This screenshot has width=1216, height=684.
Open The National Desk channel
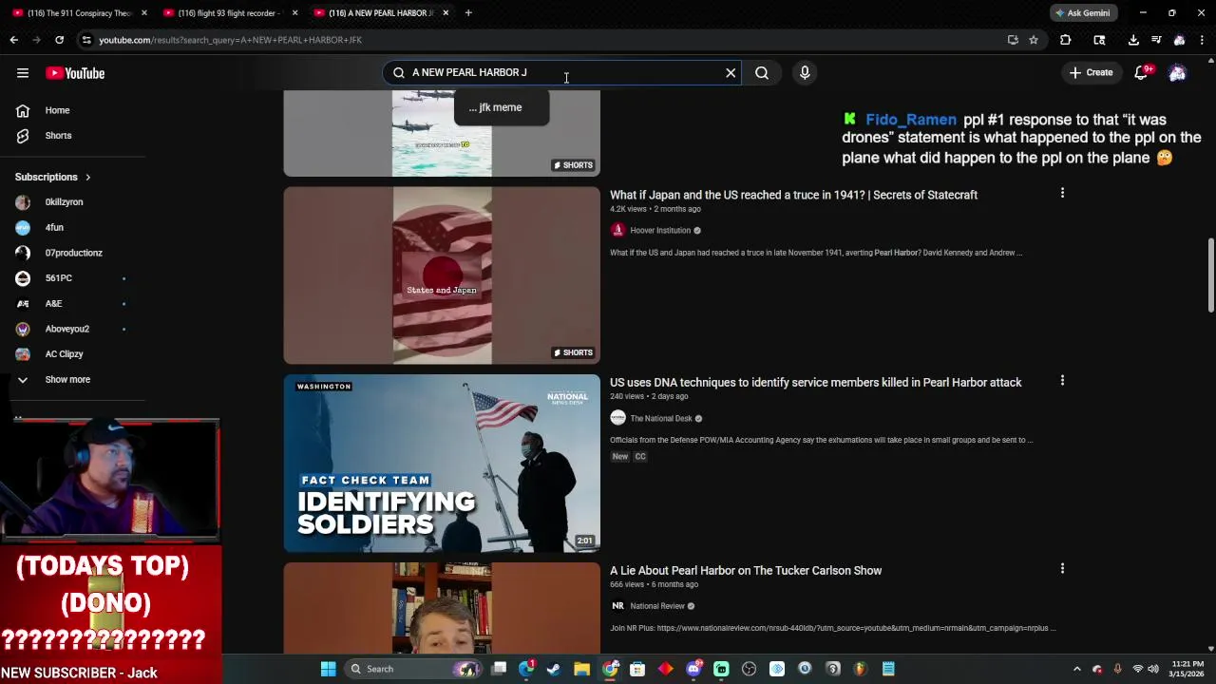click(660, 418)
